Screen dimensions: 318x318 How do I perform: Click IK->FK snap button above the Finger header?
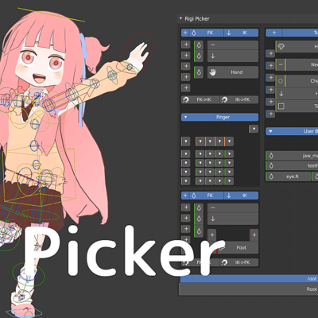pyautogui.click(x=239, y=99)
